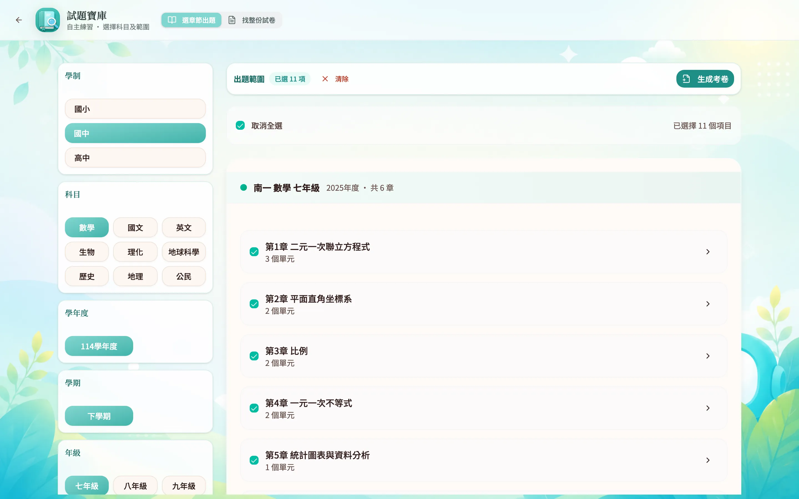Click the 試題寶庫 app logo icon
Viewport: 799px width, 499px height.
coord(47,20)
